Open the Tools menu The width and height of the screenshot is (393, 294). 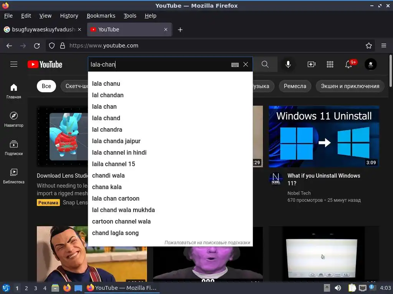tap(130, 16)
